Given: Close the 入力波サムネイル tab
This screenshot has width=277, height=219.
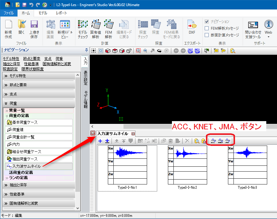Looking at the screenshot, I should 133,134.
